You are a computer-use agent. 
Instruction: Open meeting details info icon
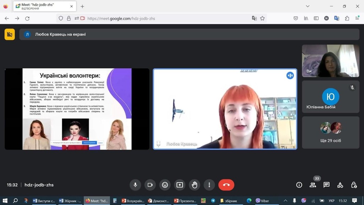coord(299,185)
